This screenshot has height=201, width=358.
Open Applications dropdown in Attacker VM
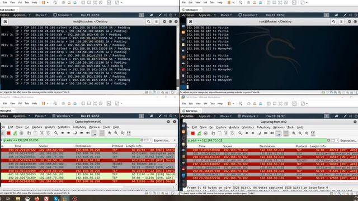point(22,15)
